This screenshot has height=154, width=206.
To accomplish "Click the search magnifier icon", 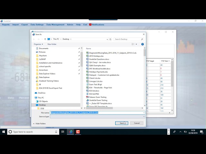I will [x=142, y=39].
